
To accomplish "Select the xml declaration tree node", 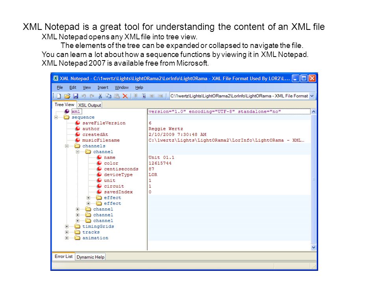I will pyautogui.click(x=76, y=111).
